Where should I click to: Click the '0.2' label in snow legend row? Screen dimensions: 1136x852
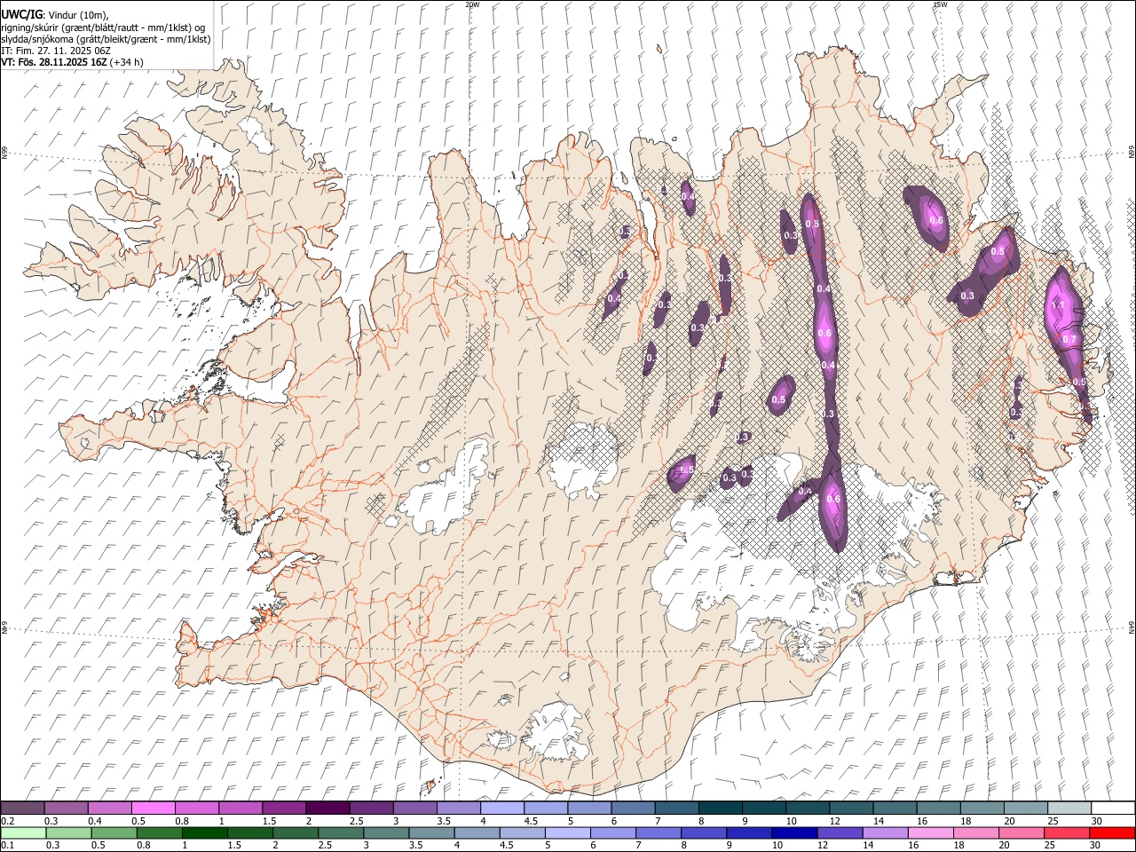pyautogui.click(x=8, y=821)
